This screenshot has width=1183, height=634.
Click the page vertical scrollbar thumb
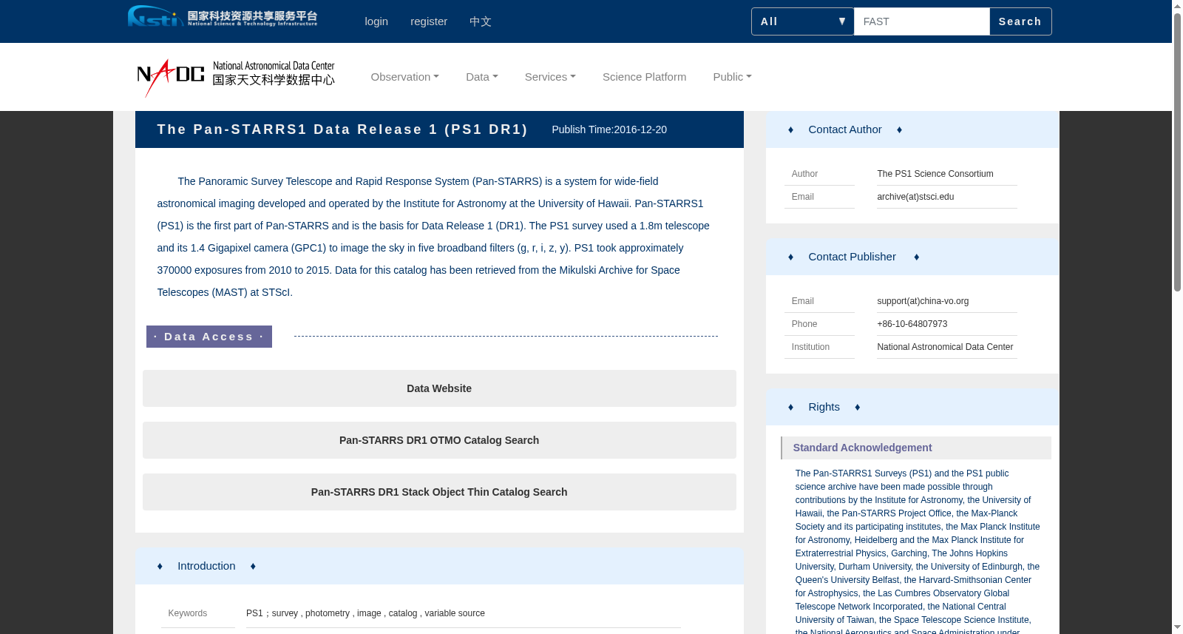coord(1177,152)
